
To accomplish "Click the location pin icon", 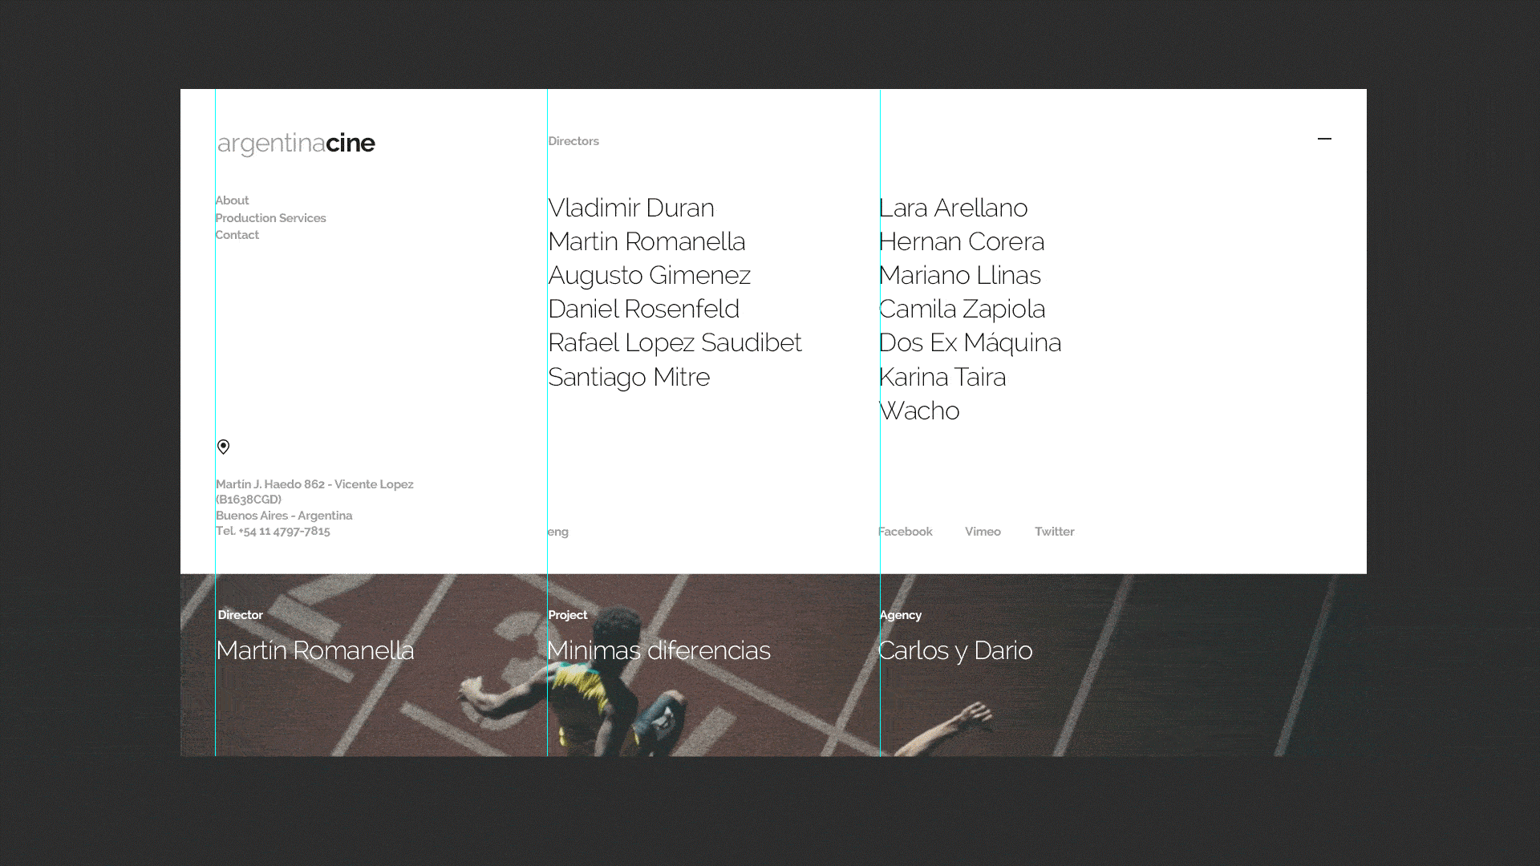I will [x=223, y=447].
